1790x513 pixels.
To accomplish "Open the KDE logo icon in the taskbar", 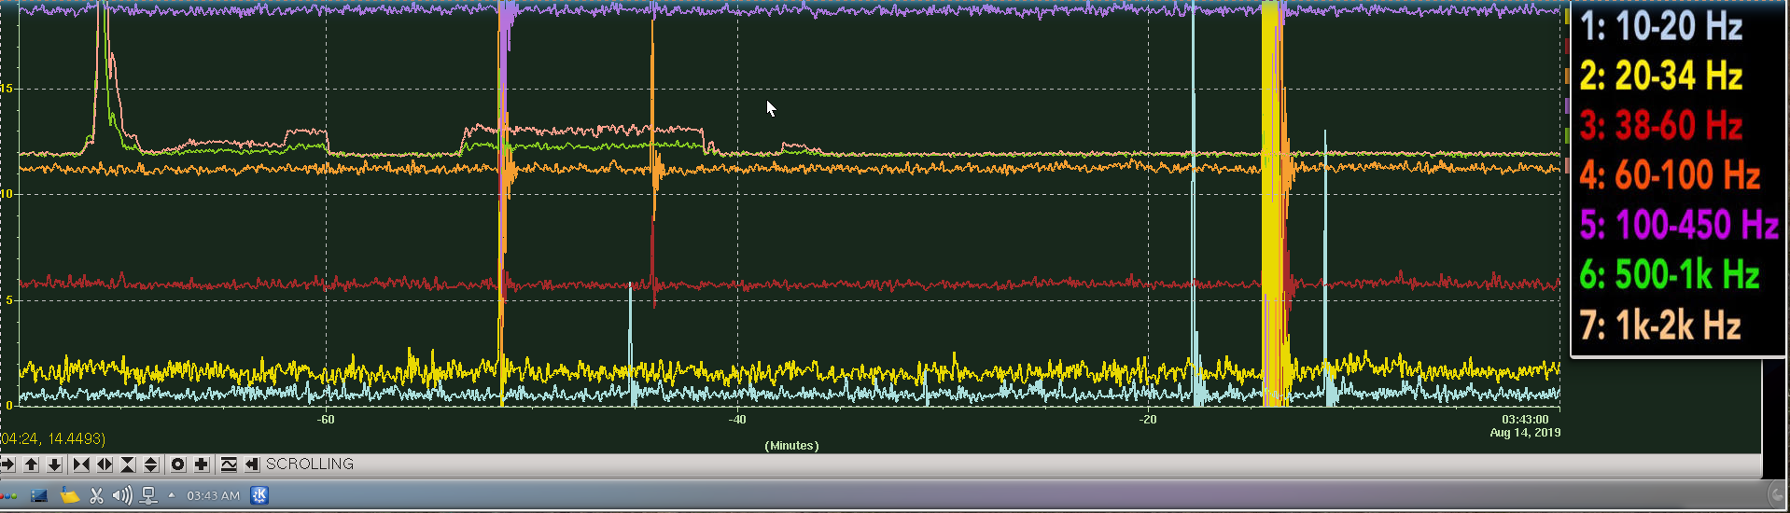I will click(259, 495).
